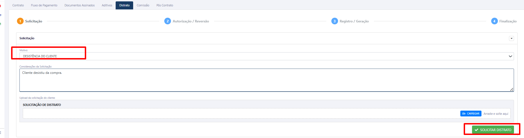Screen dimensions: 524x138
Task: Open the Motivo dropdown chevron
Action: [x=510, y=56]
